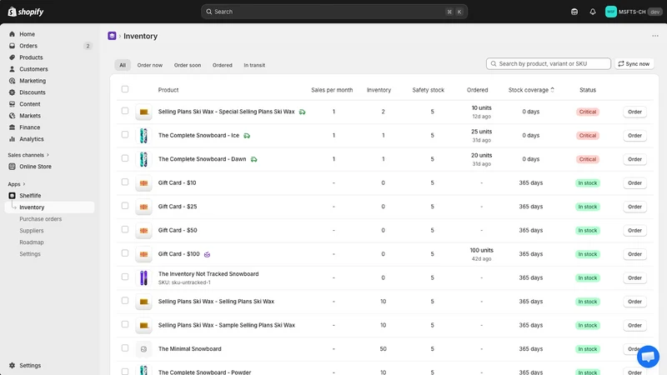Viewport: 667px width, 375px height.
Task: Switch to the Order soon tab
Action: [x=188, y=65]
